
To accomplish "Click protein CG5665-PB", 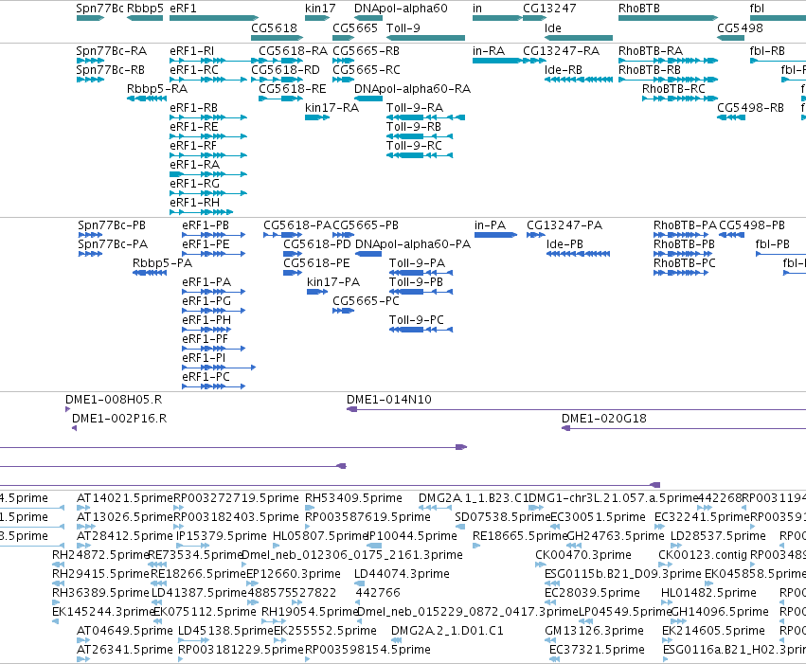I will pos(366,225).
